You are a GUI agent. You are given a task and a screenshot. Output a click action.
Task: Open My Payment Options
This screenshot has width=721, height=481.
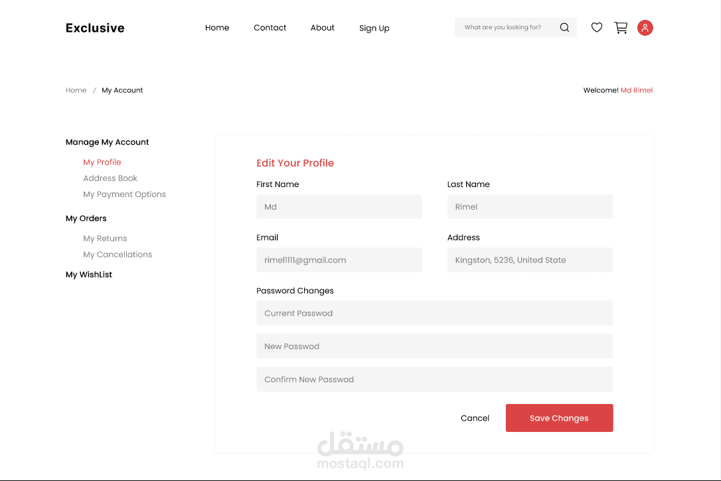point(124,194)
